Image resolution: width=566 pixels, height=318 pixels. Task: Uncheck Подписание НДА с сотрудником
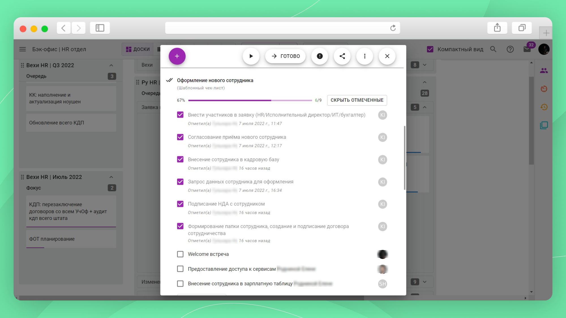[x=180, y=204]
